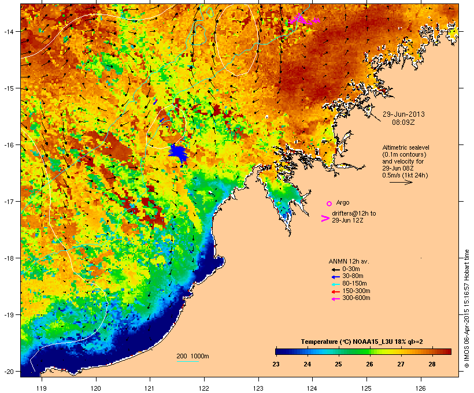This screenshot has width=474, height=393.
Task: Click the colorbar tick label 25
Action: click(338, 364)
